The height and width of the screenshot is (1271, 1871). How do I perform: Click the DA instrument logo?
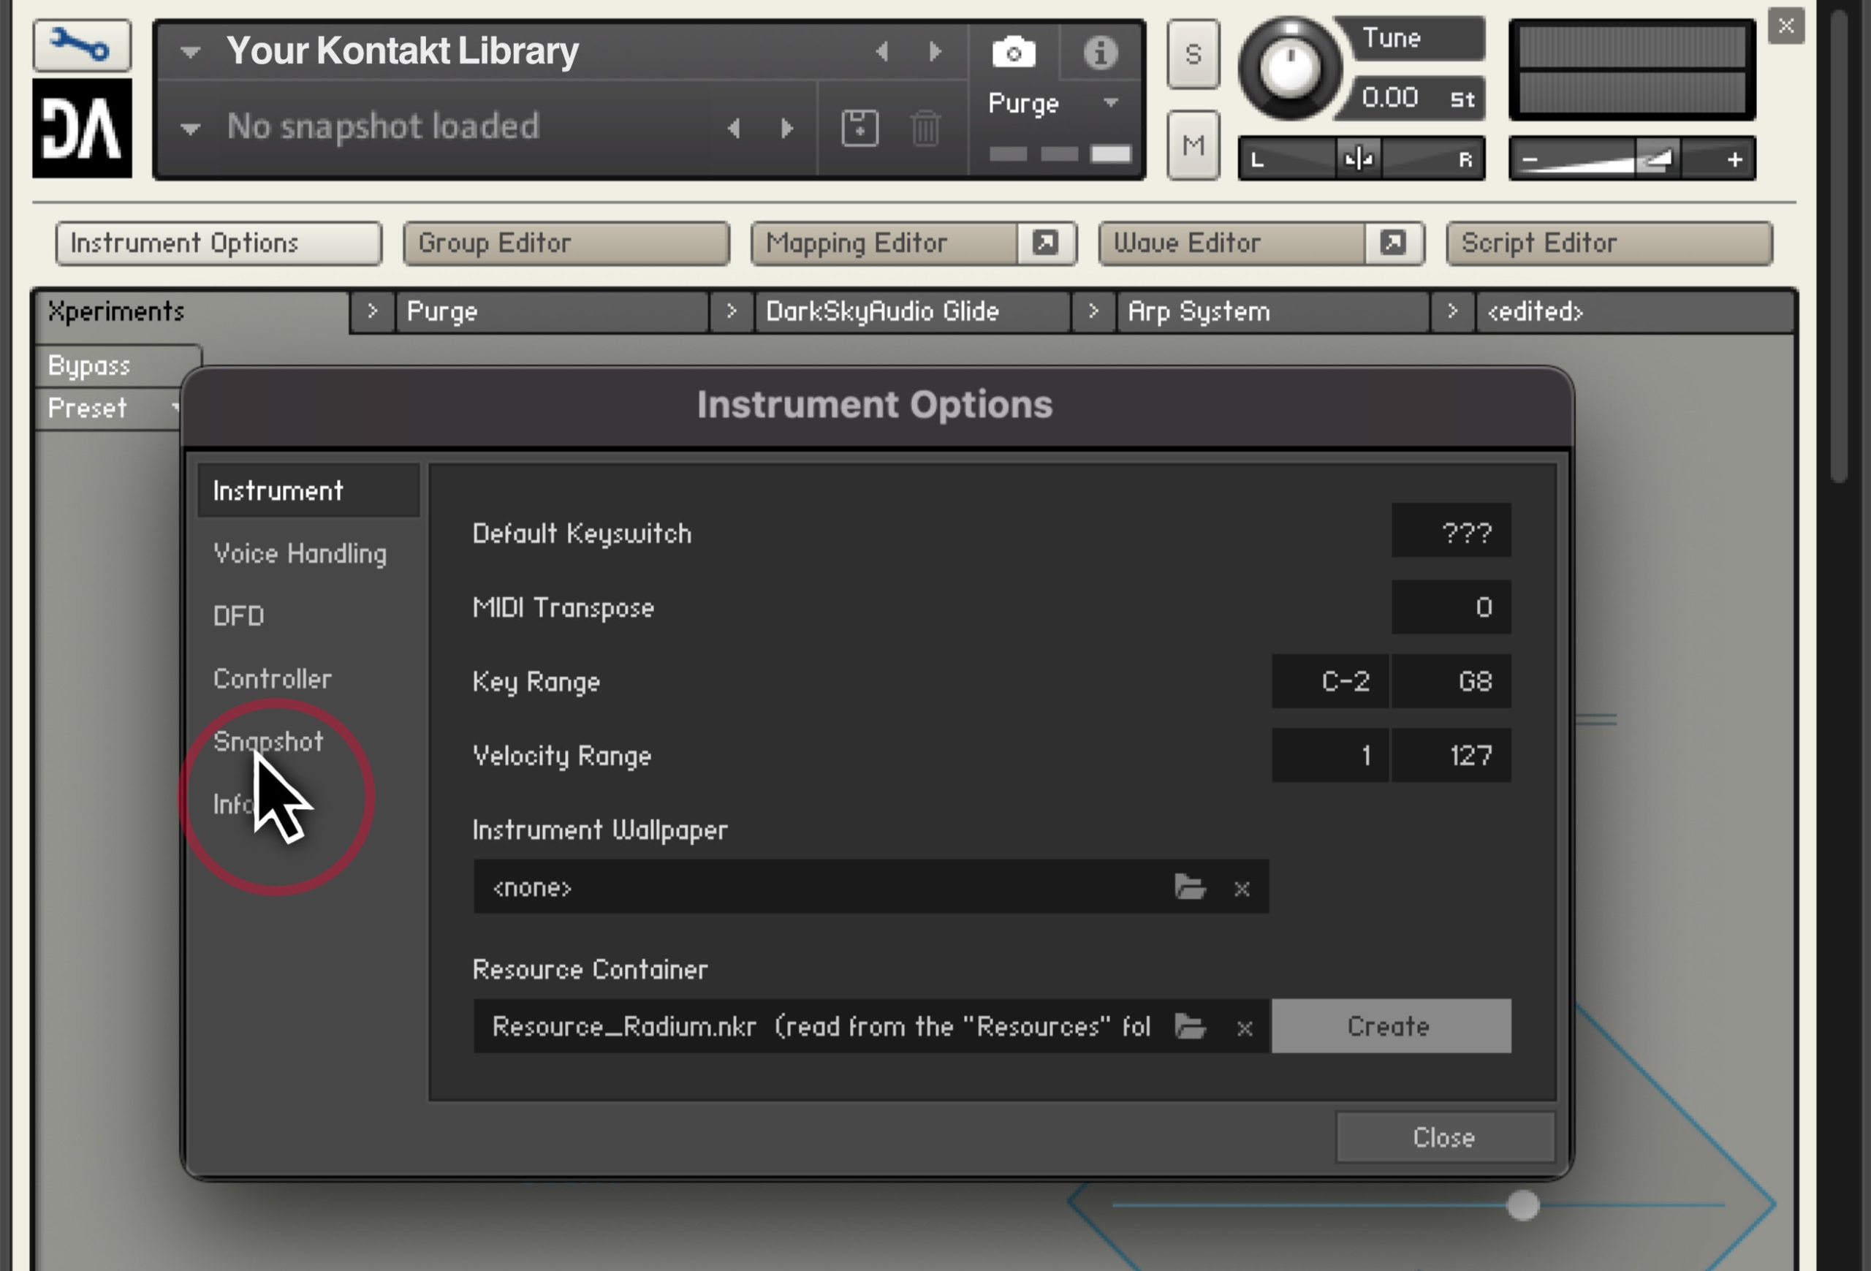(x=82, y=128)
